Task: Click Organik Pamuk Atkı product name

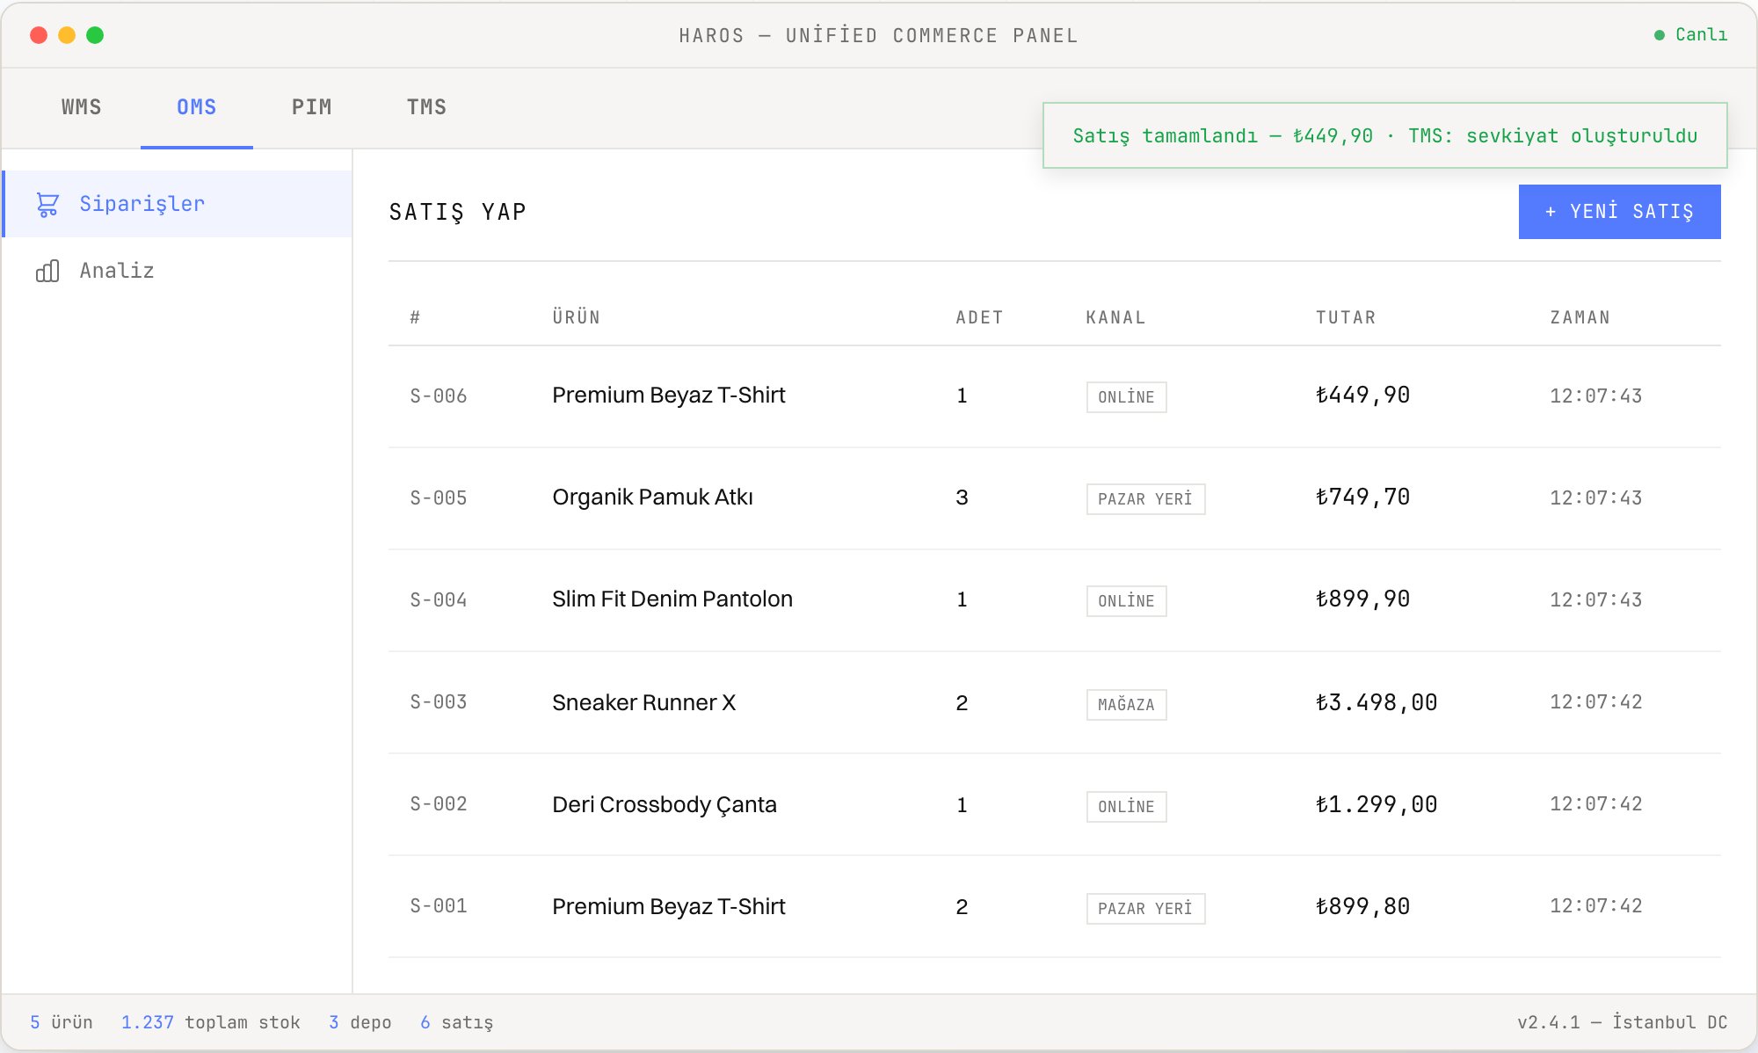Action: [x=652, y=497]
